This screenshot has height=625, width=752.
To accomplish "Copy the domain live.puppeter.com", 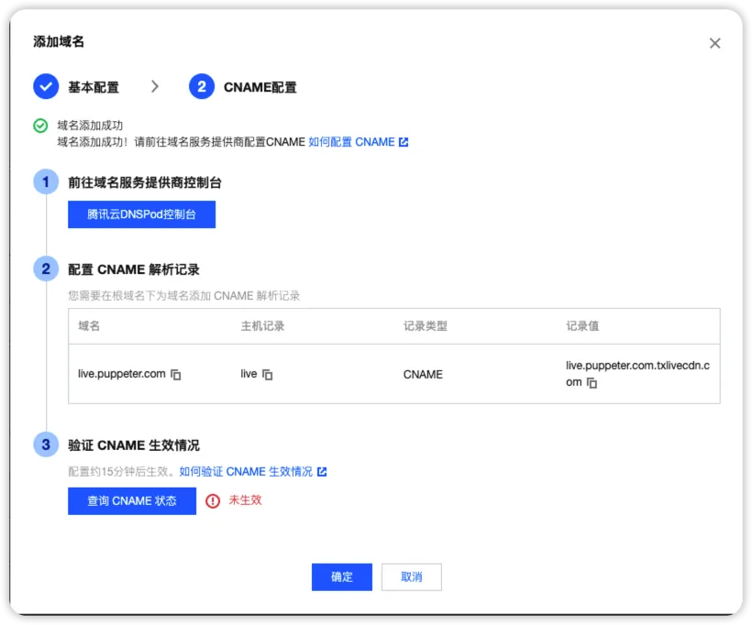I will (x=176, y=375).
